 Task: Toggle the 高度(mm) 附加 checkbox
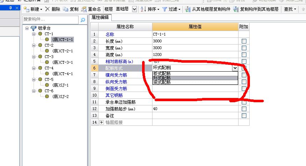(x=244, y=55)
